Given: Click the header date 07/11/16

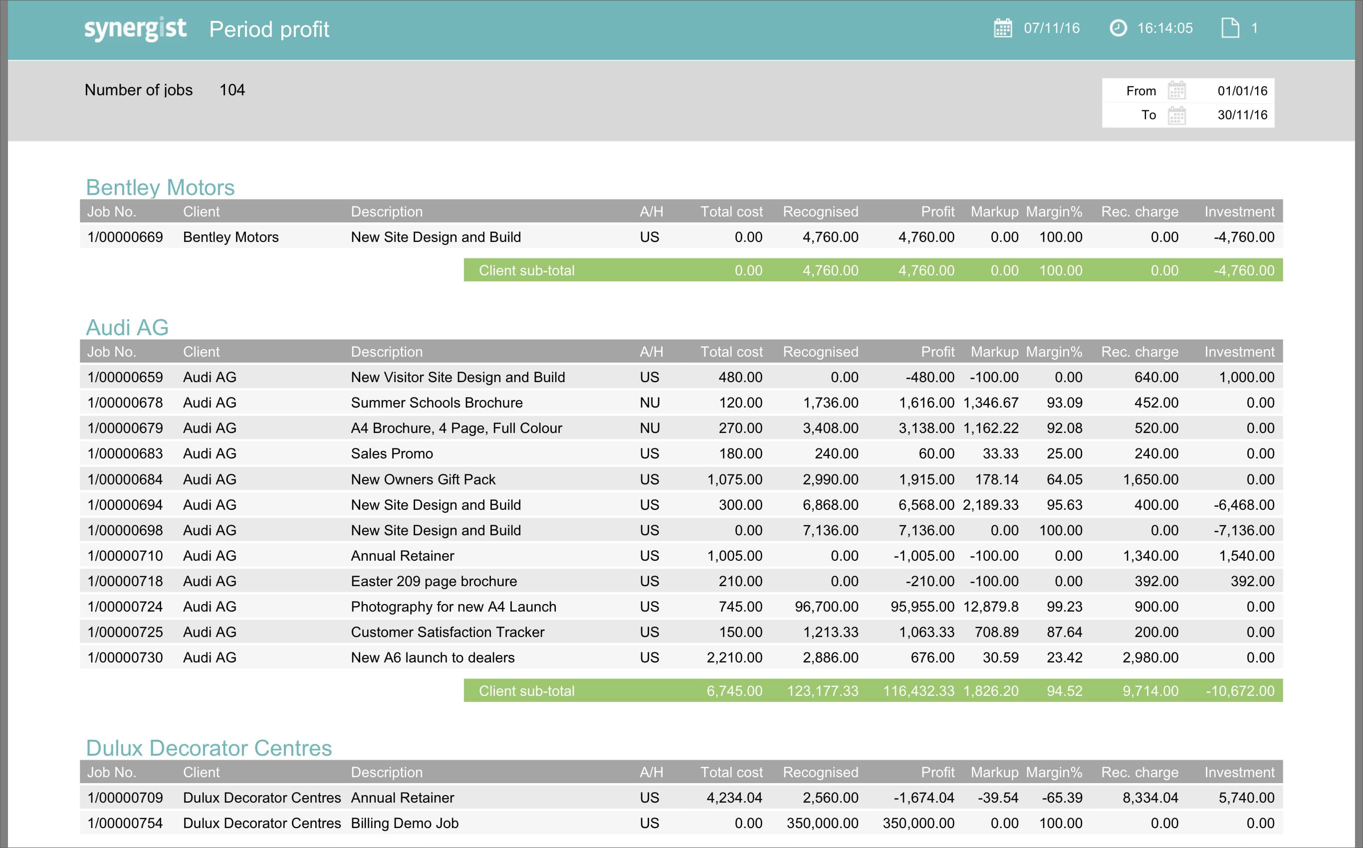Looking at the screenshot, I should click(x=1052, y=28).
